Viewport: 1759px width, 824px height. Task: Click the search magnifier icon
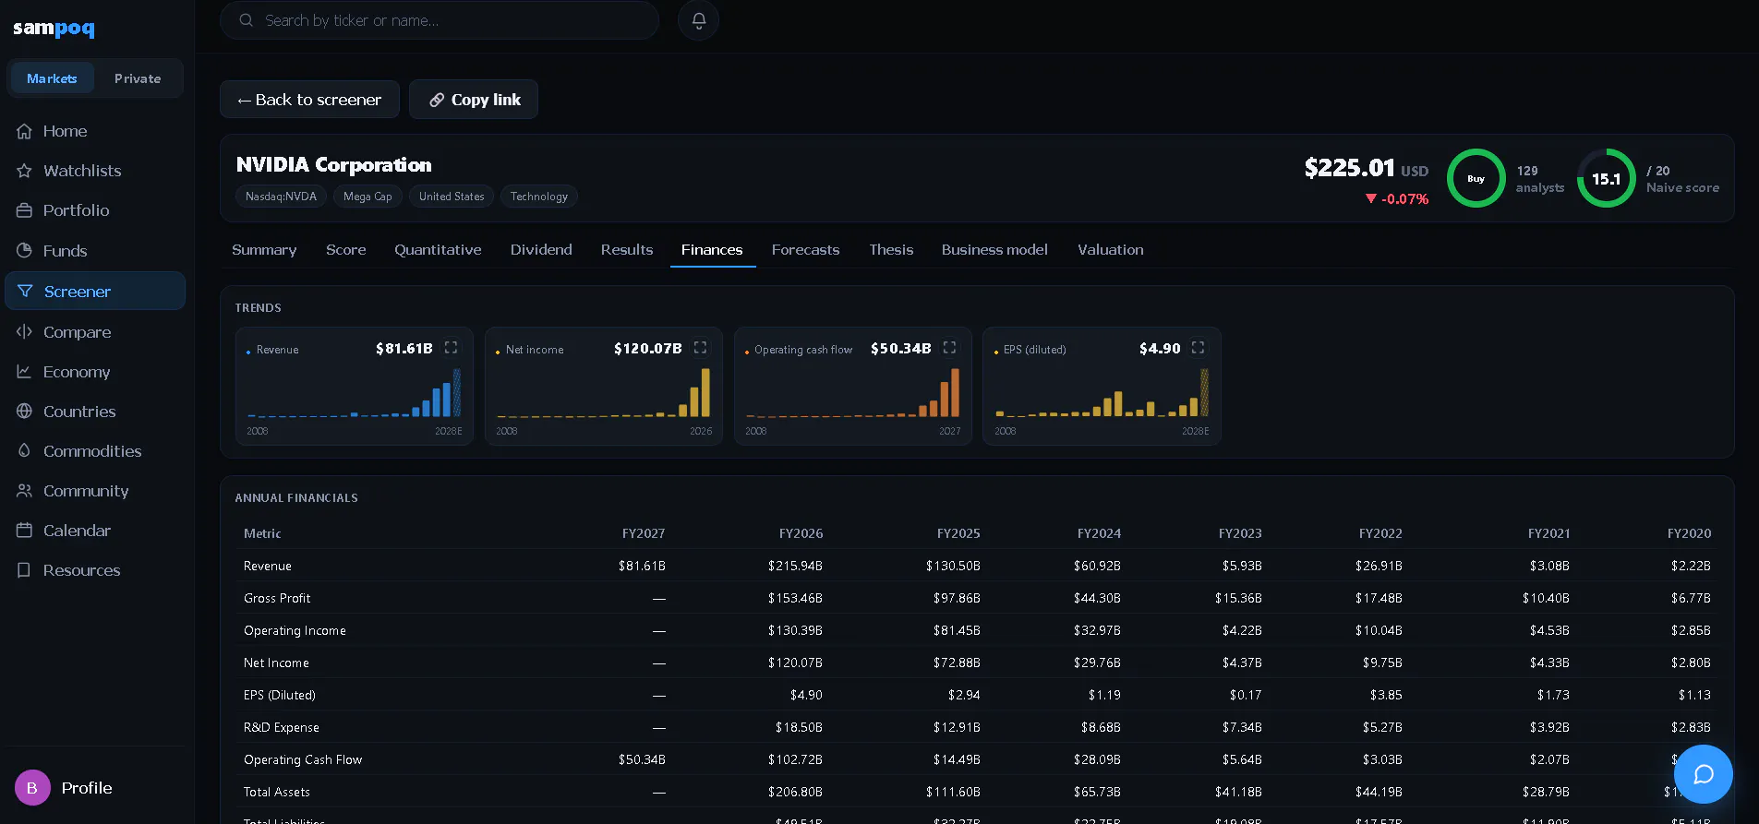[247, 20]
